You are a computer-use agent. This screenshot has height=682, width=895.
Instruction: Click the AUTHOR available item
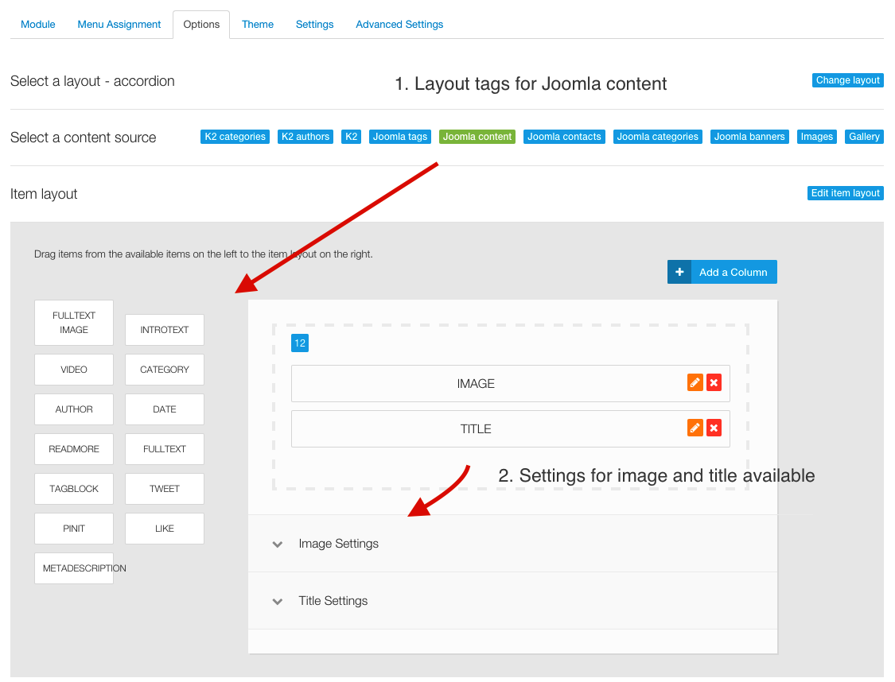click(x=74, y=409)
